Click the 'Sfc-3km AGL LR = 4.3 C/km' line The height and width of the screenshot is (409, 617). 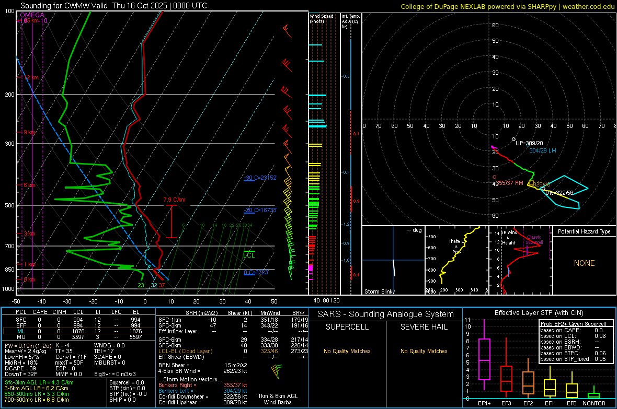click(39, 382)
